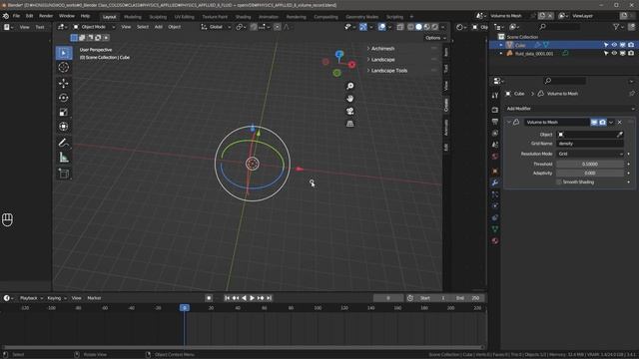Image resolution: width=639 pixels, height=359 pixels.
Task: Click the Z axis on navigation gizmo
Action: click(339, 54)
